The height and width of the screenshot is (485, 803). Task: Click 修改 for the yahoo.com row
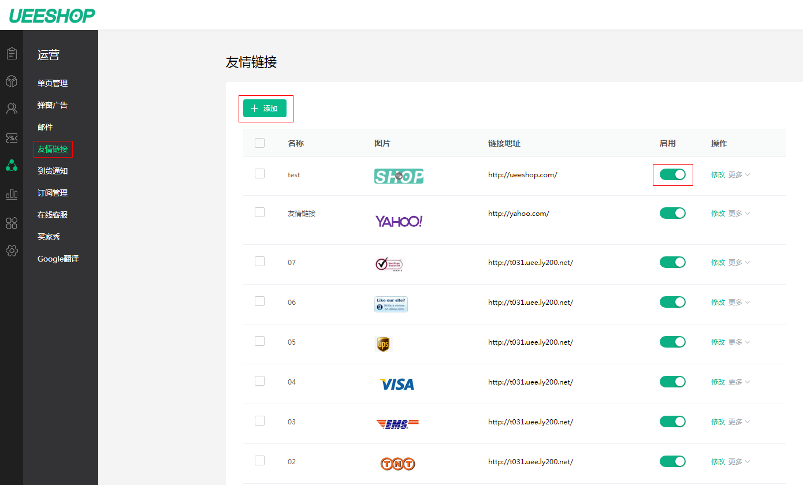pyautogui.click(x=718, y=213)
